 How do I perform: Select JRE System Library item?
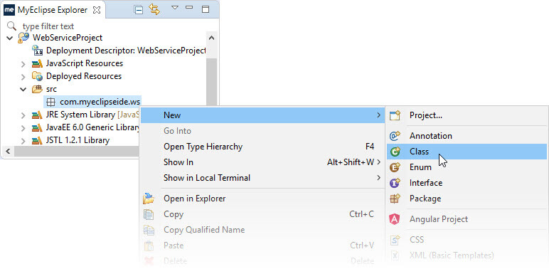tap(93, 115)
